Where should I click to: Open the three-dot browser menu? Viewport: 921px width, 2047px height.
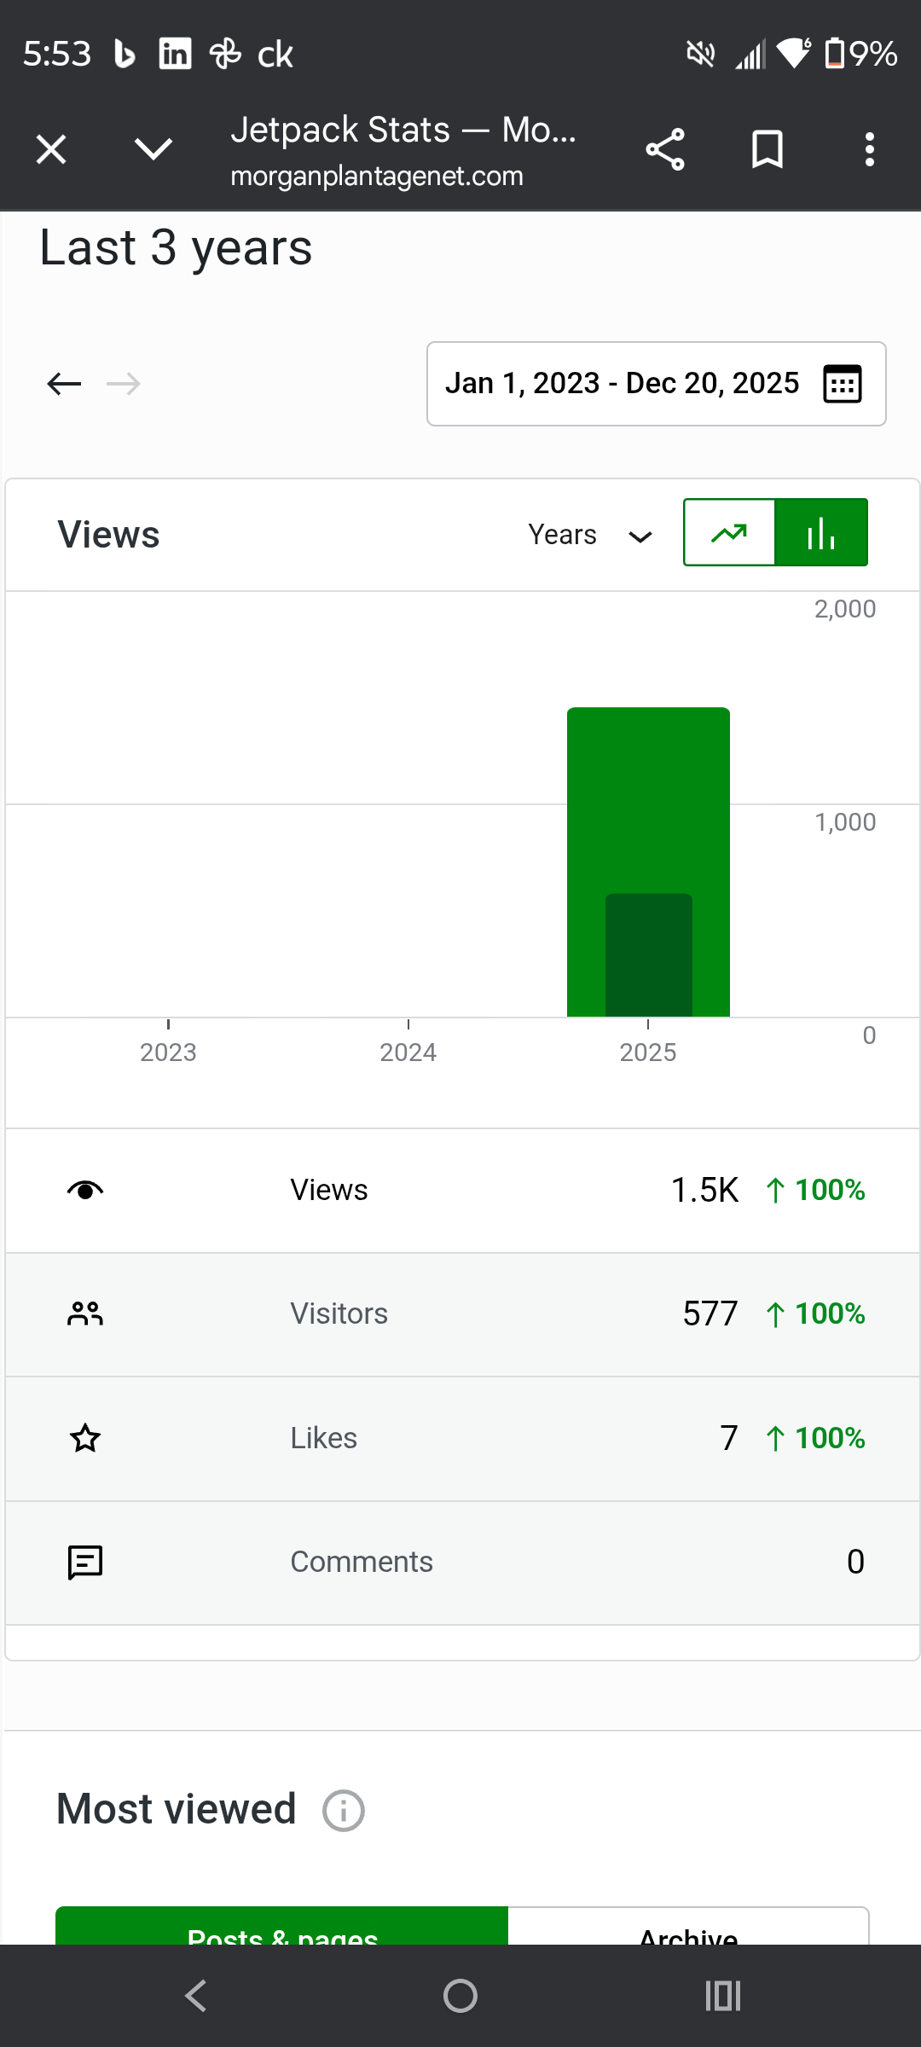[869, 150]
